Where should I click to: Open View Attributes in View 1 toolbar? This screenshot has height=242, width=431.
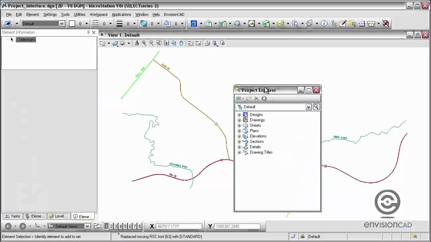(x=103, y=43)
